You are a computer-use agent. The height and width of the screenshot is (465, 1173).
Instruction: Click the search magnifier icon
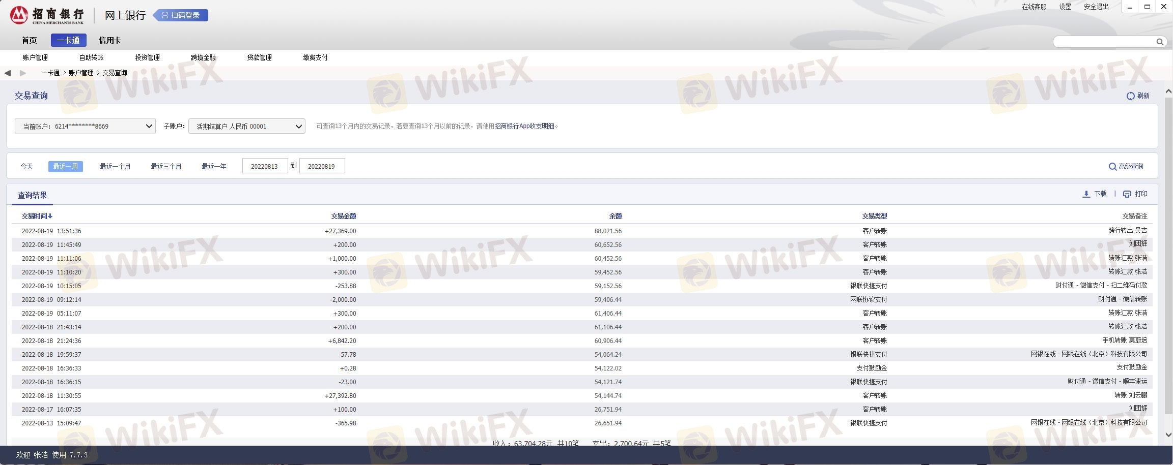click(1160, 42)
